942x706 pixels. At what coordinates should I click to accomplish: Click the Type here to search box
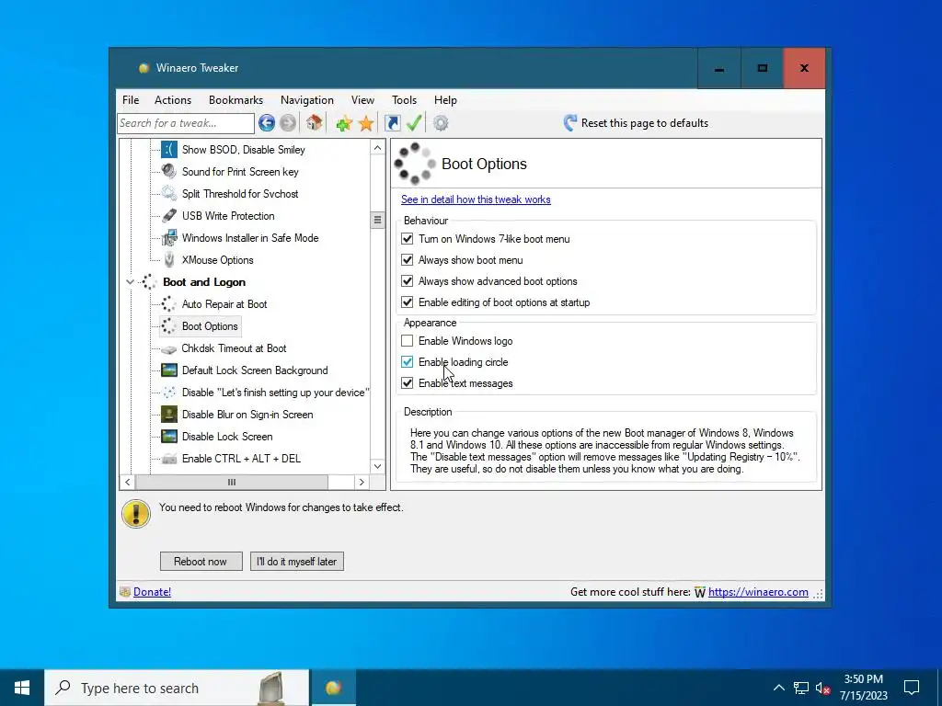177,688
